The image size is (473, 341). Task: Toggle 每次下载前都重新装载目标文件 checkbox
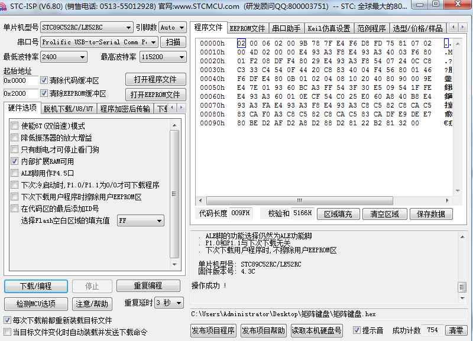click(x=7, y=320)
